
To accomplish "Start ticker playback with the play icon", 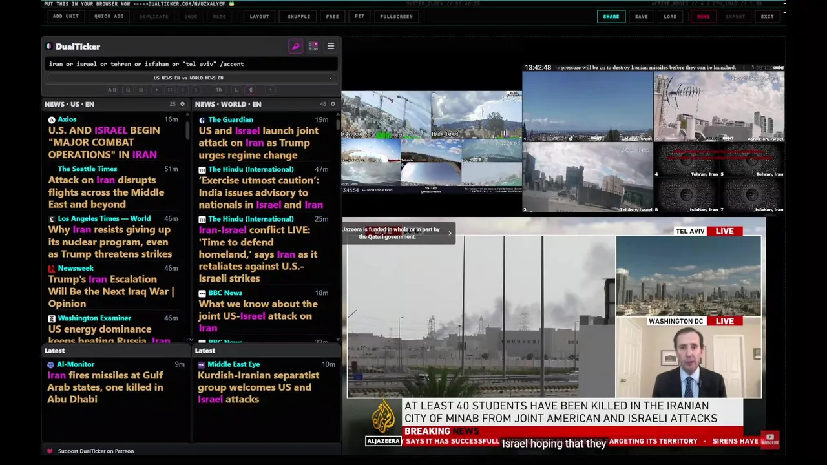I will point(156,90).
